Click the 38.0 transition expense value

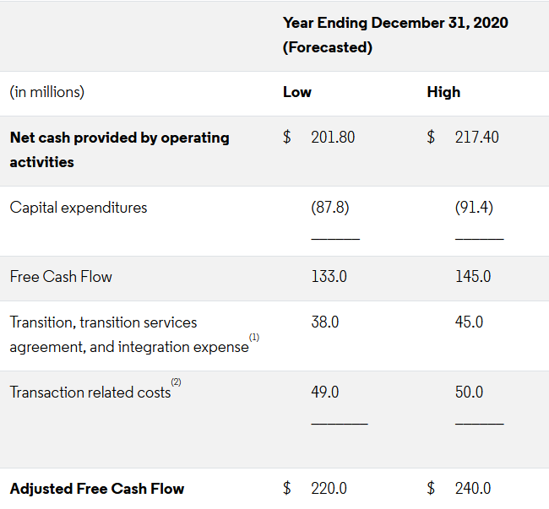click(x=325, y=322)
